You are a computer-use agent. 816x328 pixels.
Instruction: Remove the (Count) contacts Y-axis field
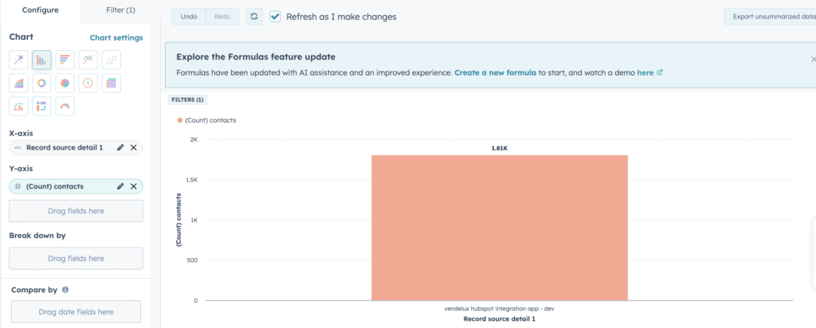pyautogui.click(x=133, y=186)
